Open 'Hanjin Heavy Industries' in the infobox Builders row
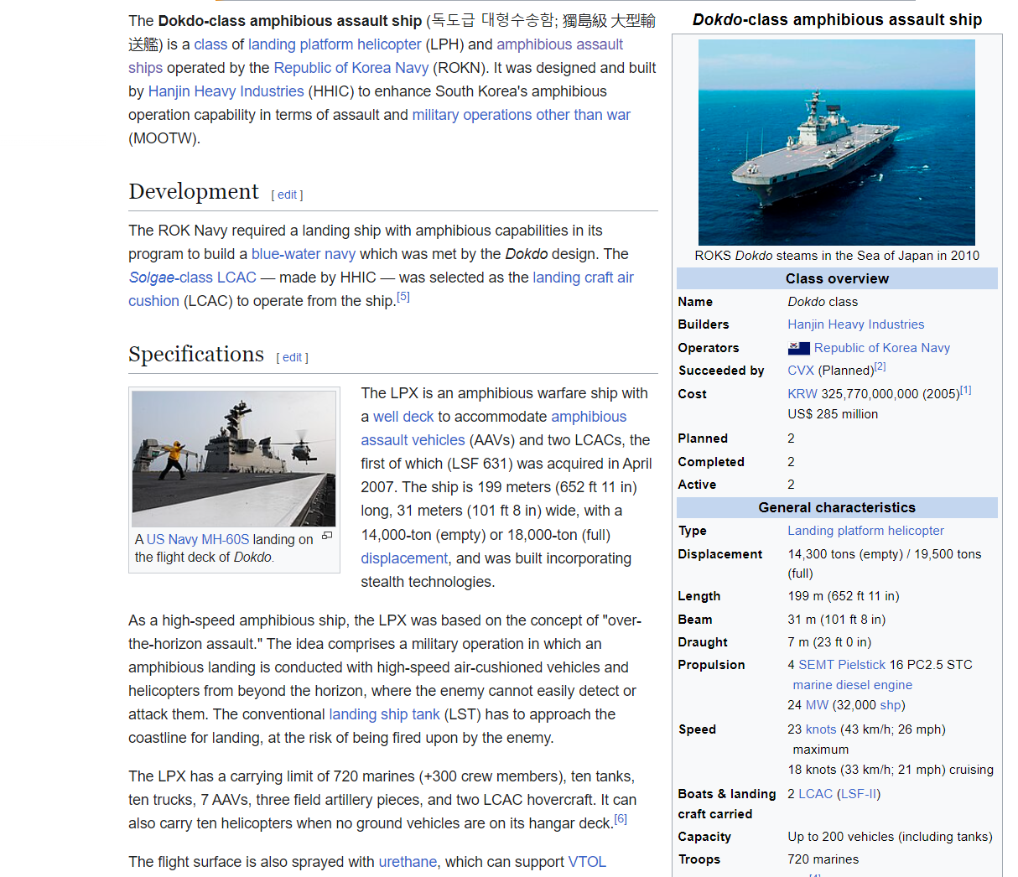Screen dimensions: 1018x877 point(855,324)
